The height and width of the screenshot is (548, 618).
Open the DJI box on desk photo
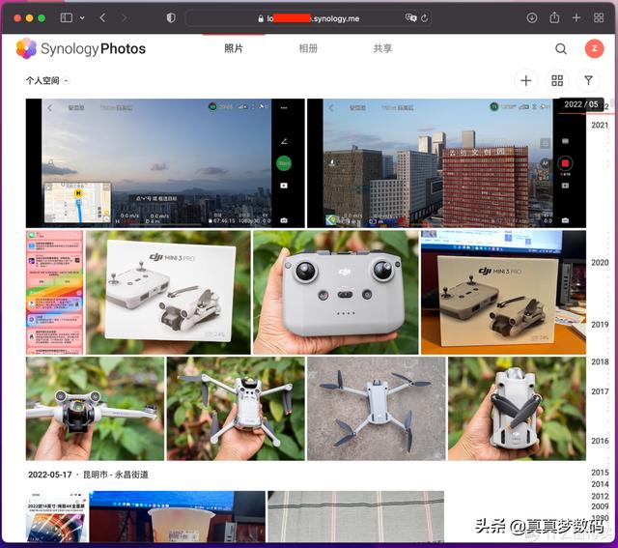(x=504, y=293)
